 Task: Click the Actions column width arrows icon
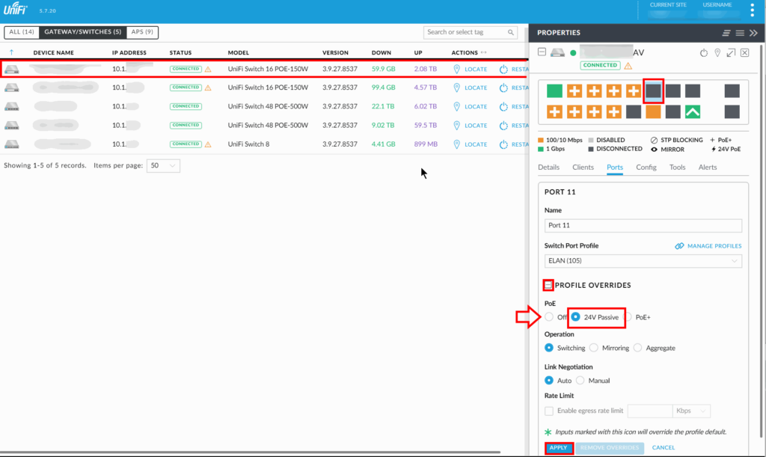point(484,52)
